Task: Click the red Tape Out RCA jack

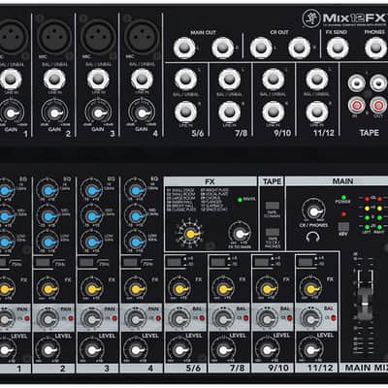Action: click(378, 105)
